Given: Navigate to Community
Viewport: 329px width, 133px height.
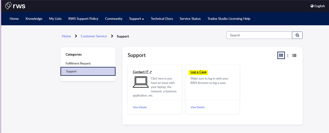Looking at the screenshot, I should [114, 19].
